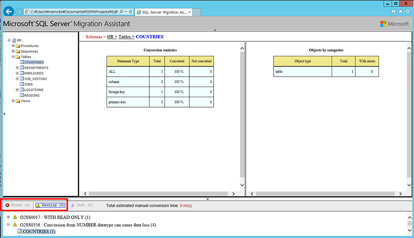Click up arrow on Conversion statistics scrollbar

(242, 48)
